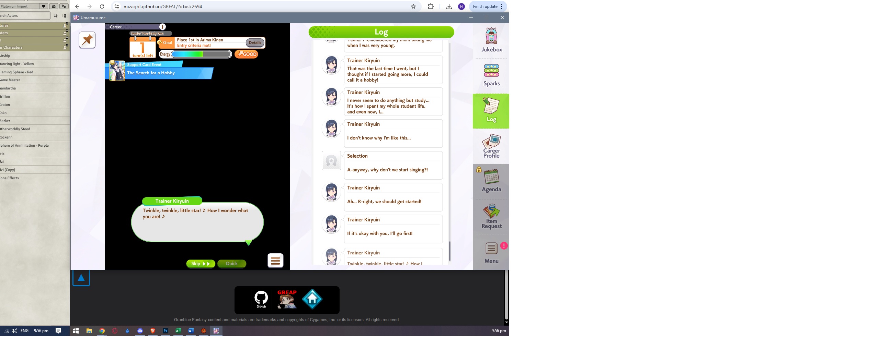Open the Game Master actor
Viewport: 879px width, 351px height.
tap(34, 80)
